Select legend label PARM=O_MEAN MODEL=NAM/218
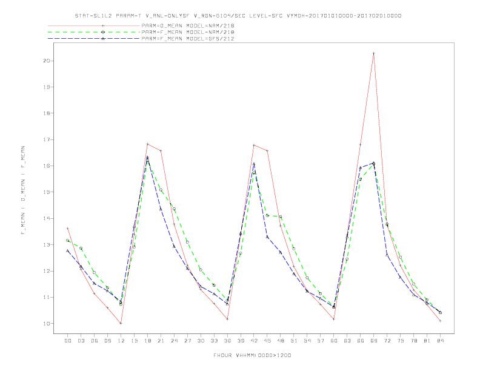 pyautogui.click(x=188, y=25)
